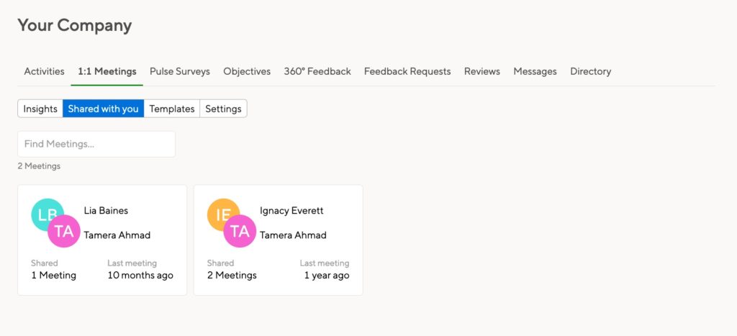The height and width of the screenshot is (336, 737).
Task: Click the pink TA avatar in Ignacy's card
Action: pyautogui.click(x=240, y=231)
